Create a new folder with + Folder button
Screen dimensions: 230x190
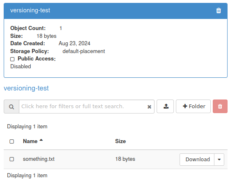[x=193, y=106]
